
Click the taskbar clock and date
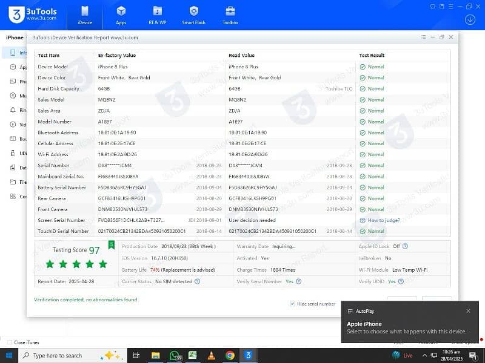click(x=452, y=355)
